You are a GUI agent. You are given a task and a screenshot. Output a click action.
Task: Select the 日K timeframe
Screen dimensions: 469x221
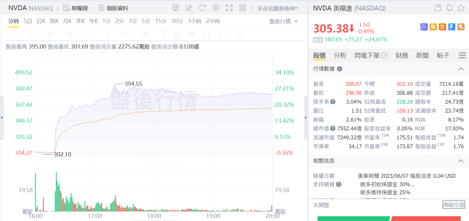tap(41, 21)
